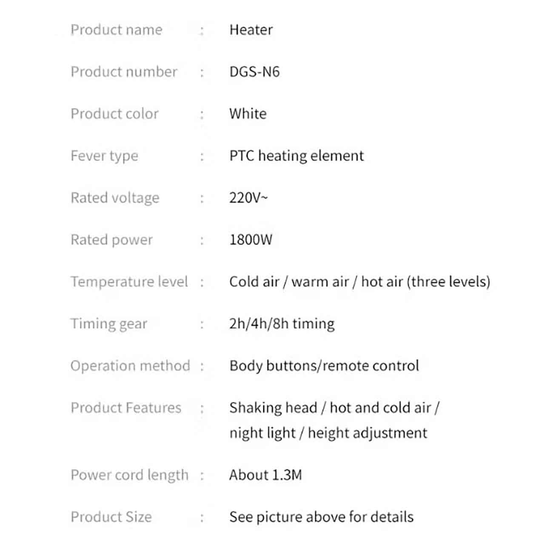Image resolution: width=553 pixels, height=553 pixels.
Task: Click the "Fever type" label
Action: click(104, 156)
